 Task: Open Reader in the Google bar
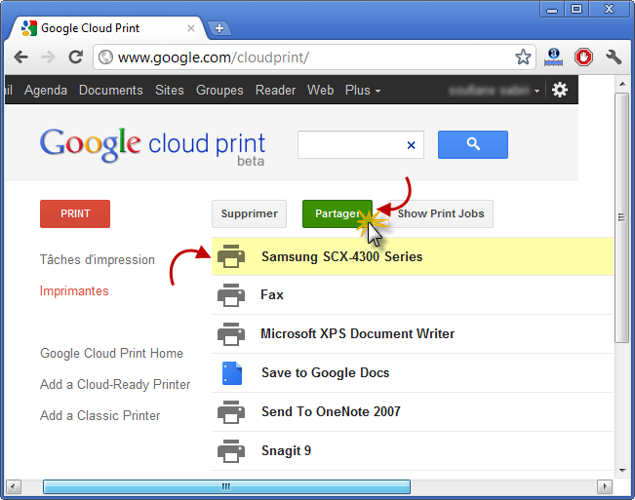pos(275,91)
